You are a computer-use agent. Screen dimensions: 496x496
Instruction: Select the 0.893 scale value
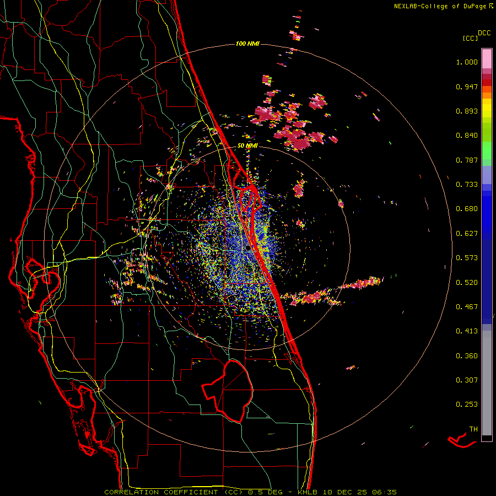[x=467, y=111]
